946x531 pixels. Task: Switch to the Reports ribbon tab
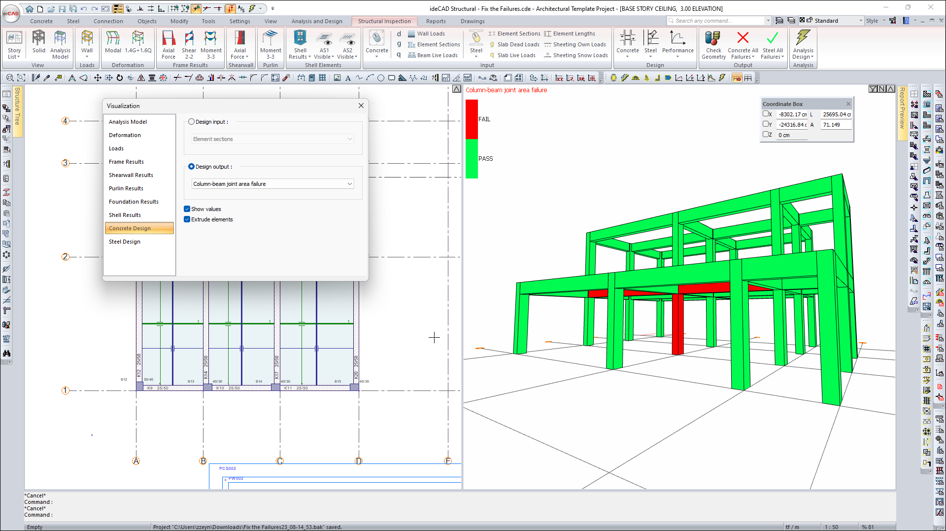pyautogui.click(x=436, y=21)
